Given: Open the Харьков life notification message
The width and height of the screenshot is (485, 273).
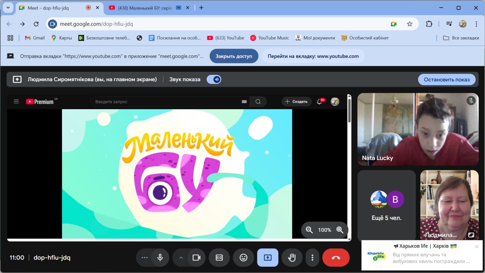Looking at the screenshot, I should click(422, 255).
